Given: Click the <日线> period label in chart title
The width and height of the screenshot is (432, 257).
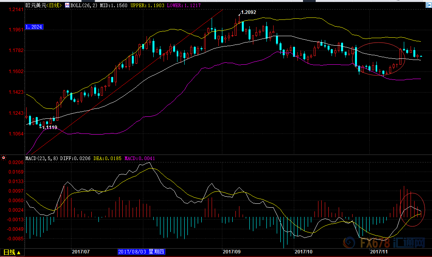Looking at the screenshot, I should point(54,5).
